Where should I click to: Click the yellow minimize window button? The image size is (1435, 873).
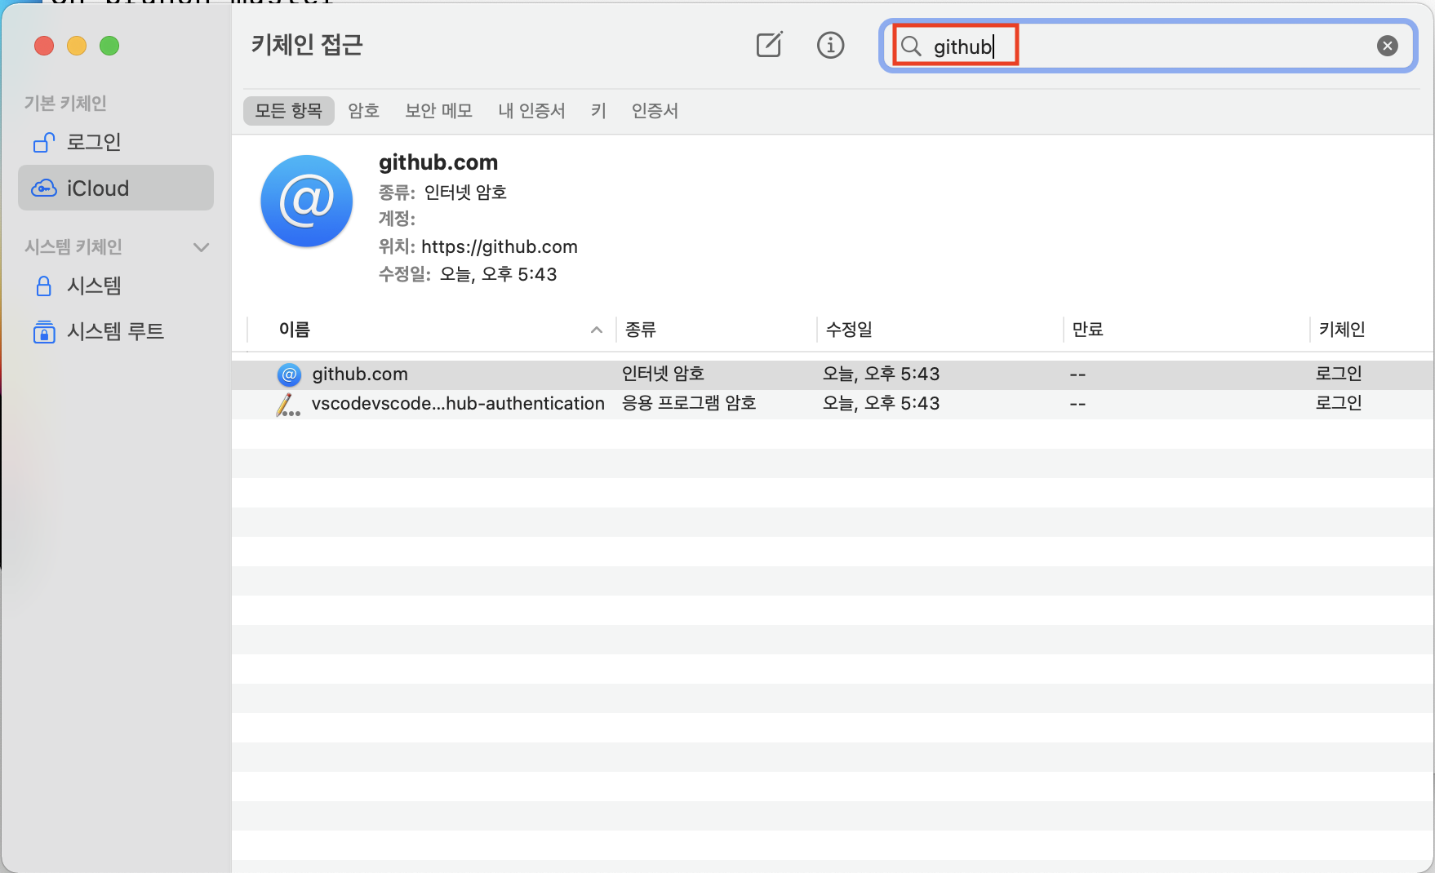click(x=77, y=46)
